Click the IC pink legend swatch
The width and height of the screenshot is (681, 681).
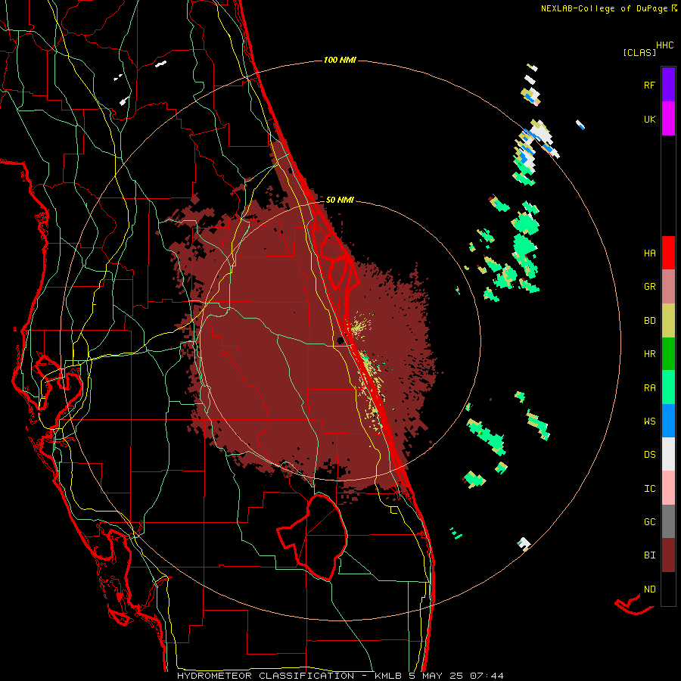[x=668, y=488]
